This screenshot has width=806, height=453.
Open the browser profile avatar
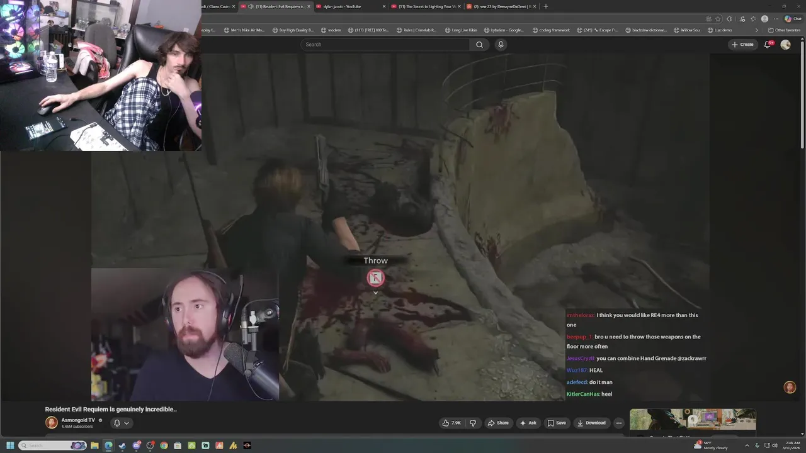click(x=764, y=19)
